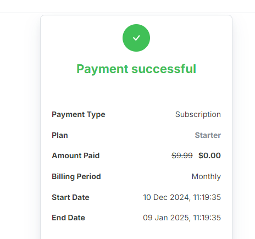Screen dimensions: 255x239
Task: Click the 10 Dec 2024 start date value
Action: point(182,197)
